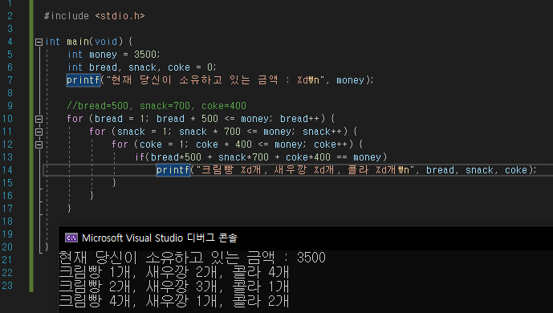Click the #include <stdio.h> line
Viewport: 553px width, 313px height.
(94, 16)
